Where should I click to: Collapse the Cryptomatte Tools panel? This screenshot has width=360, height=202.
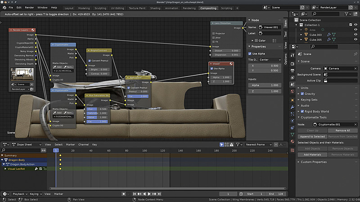click(314, 117)
